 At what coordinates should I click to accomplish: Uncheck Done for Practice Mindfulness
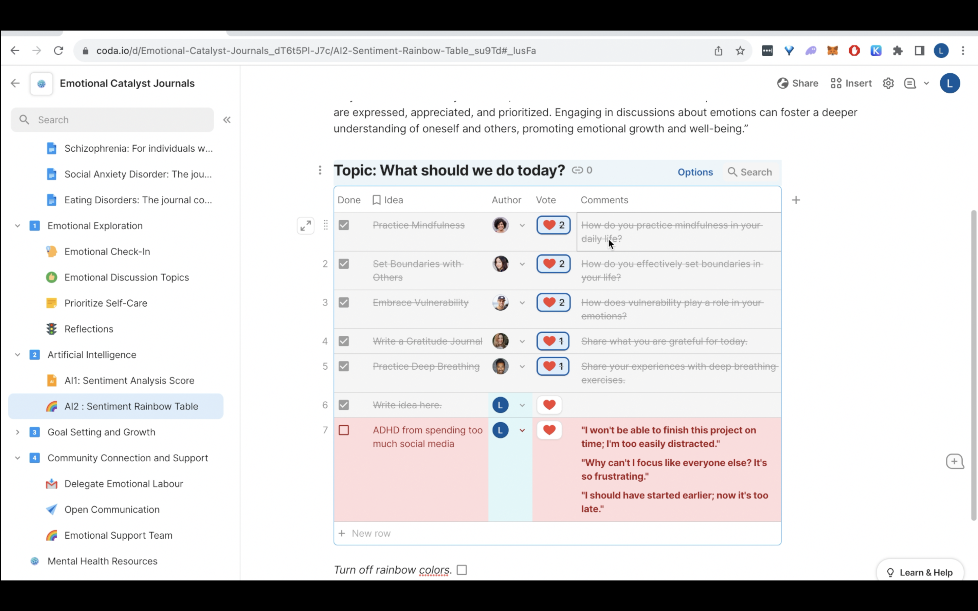pyautogui.click(x=344, y=225)
